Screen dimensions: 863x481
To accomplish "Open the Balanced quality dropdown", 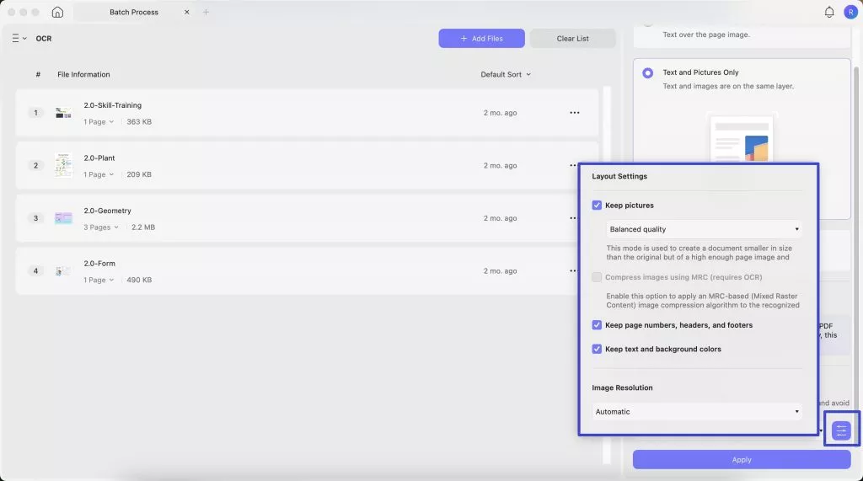I will point(704,229).
